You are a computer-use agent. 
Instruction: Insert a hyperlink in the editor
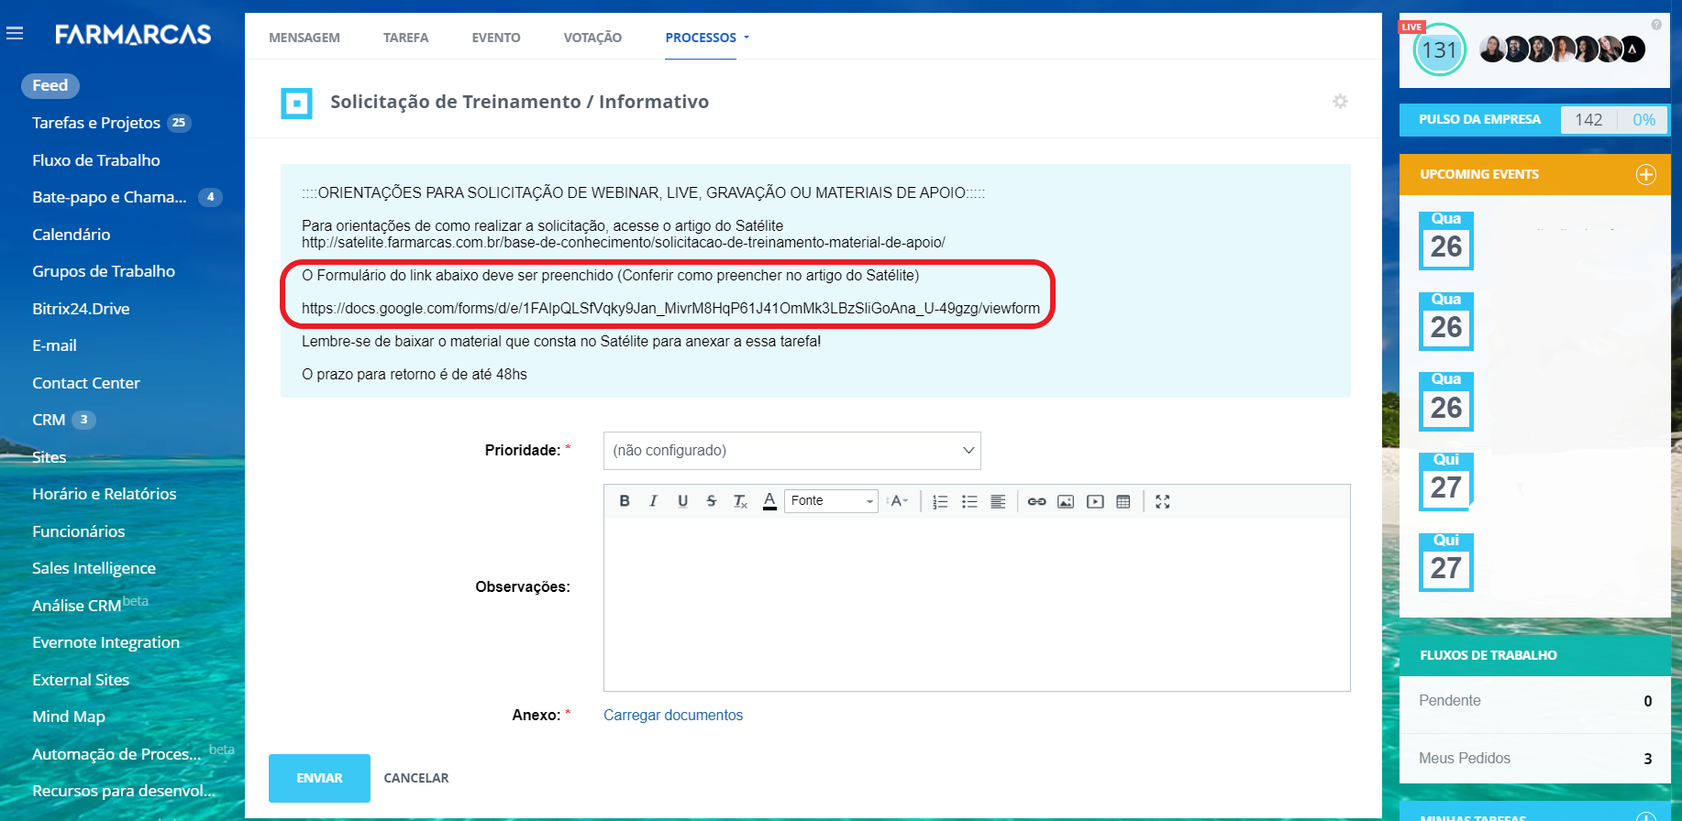pos(1036,501)
